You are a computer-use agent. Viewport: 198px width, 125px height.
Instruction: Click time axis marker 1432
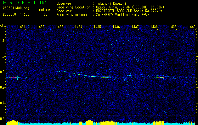point(41,27)
